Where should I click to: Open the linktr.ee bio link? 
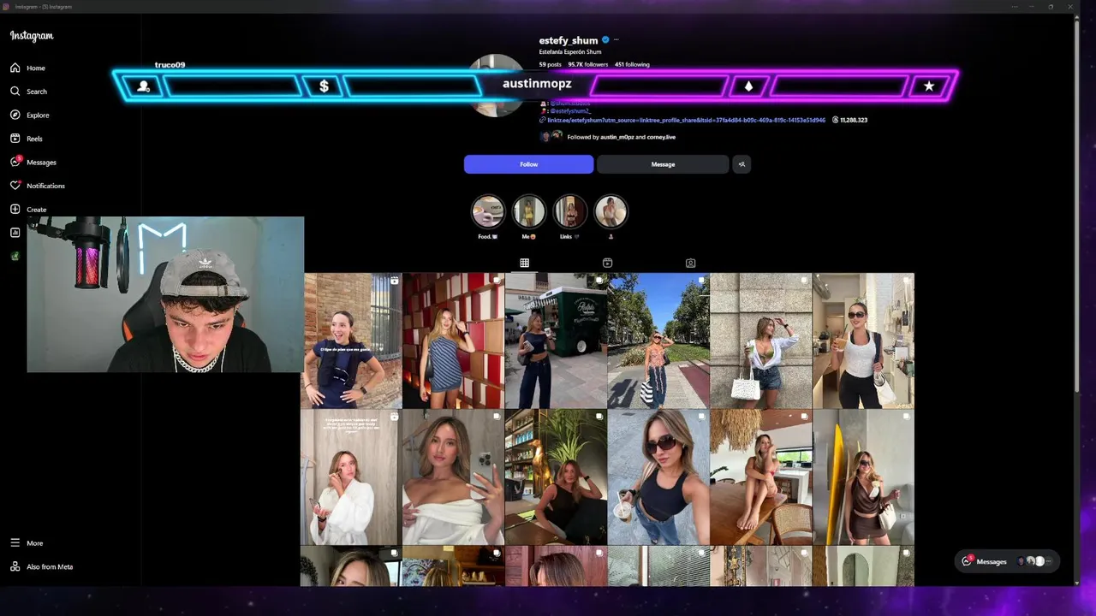pos(687,120)
